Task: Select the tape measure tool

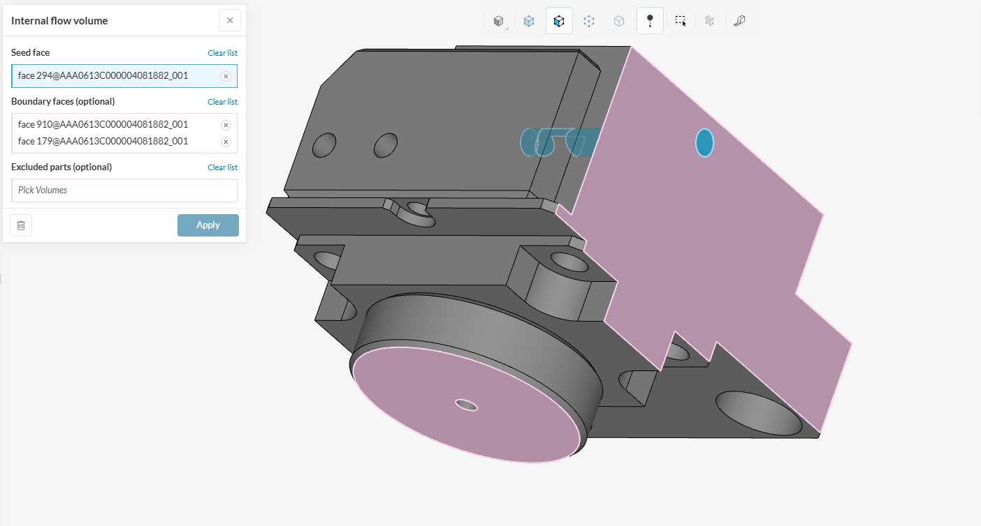Action: click(739, 22)
